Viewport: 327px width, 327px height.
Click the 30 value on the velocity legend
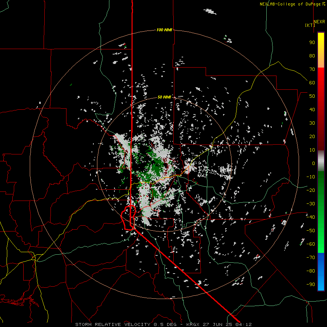pyautogui.click(x=312, y=123)
